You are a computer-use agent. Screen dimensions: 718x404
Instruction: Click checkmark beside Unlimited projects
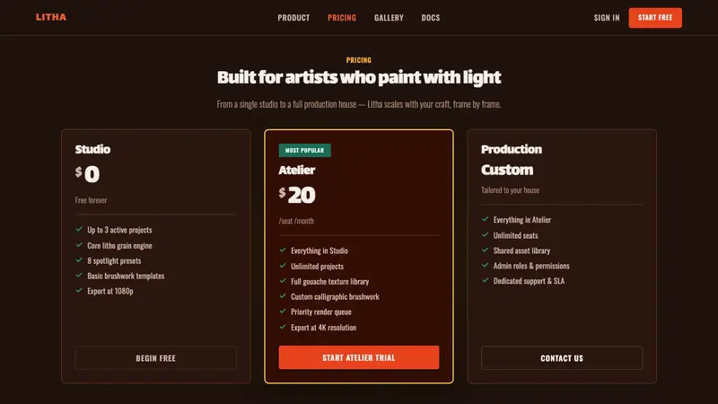283,265
